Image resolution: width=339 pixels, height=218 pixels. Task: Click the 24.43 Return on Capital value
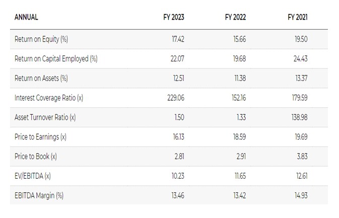[300, 58]
